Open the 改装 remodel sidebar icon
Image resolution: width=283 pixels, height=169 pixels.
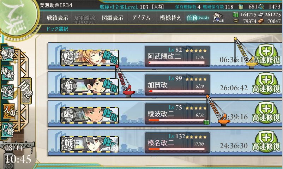pos(7,91)
